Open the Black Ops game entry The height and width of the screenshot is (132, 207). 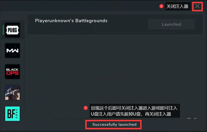click(12, 72)
